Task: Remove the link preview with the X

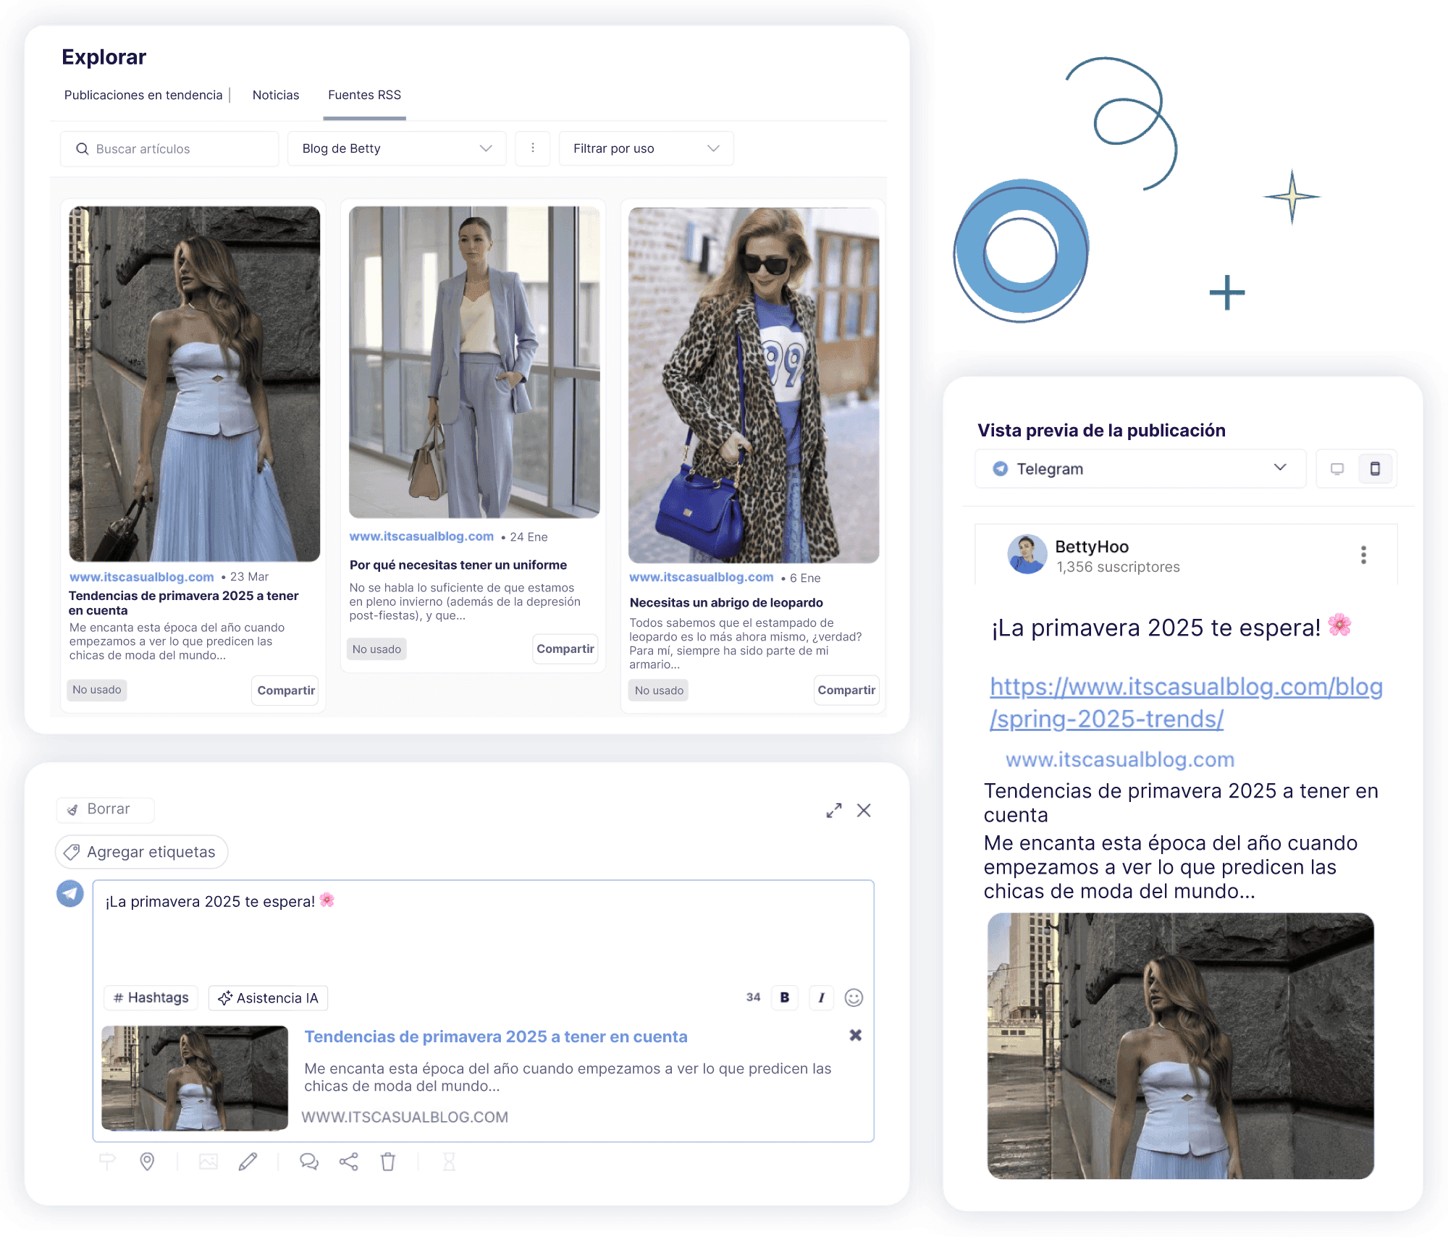Action: (855, 1035)
